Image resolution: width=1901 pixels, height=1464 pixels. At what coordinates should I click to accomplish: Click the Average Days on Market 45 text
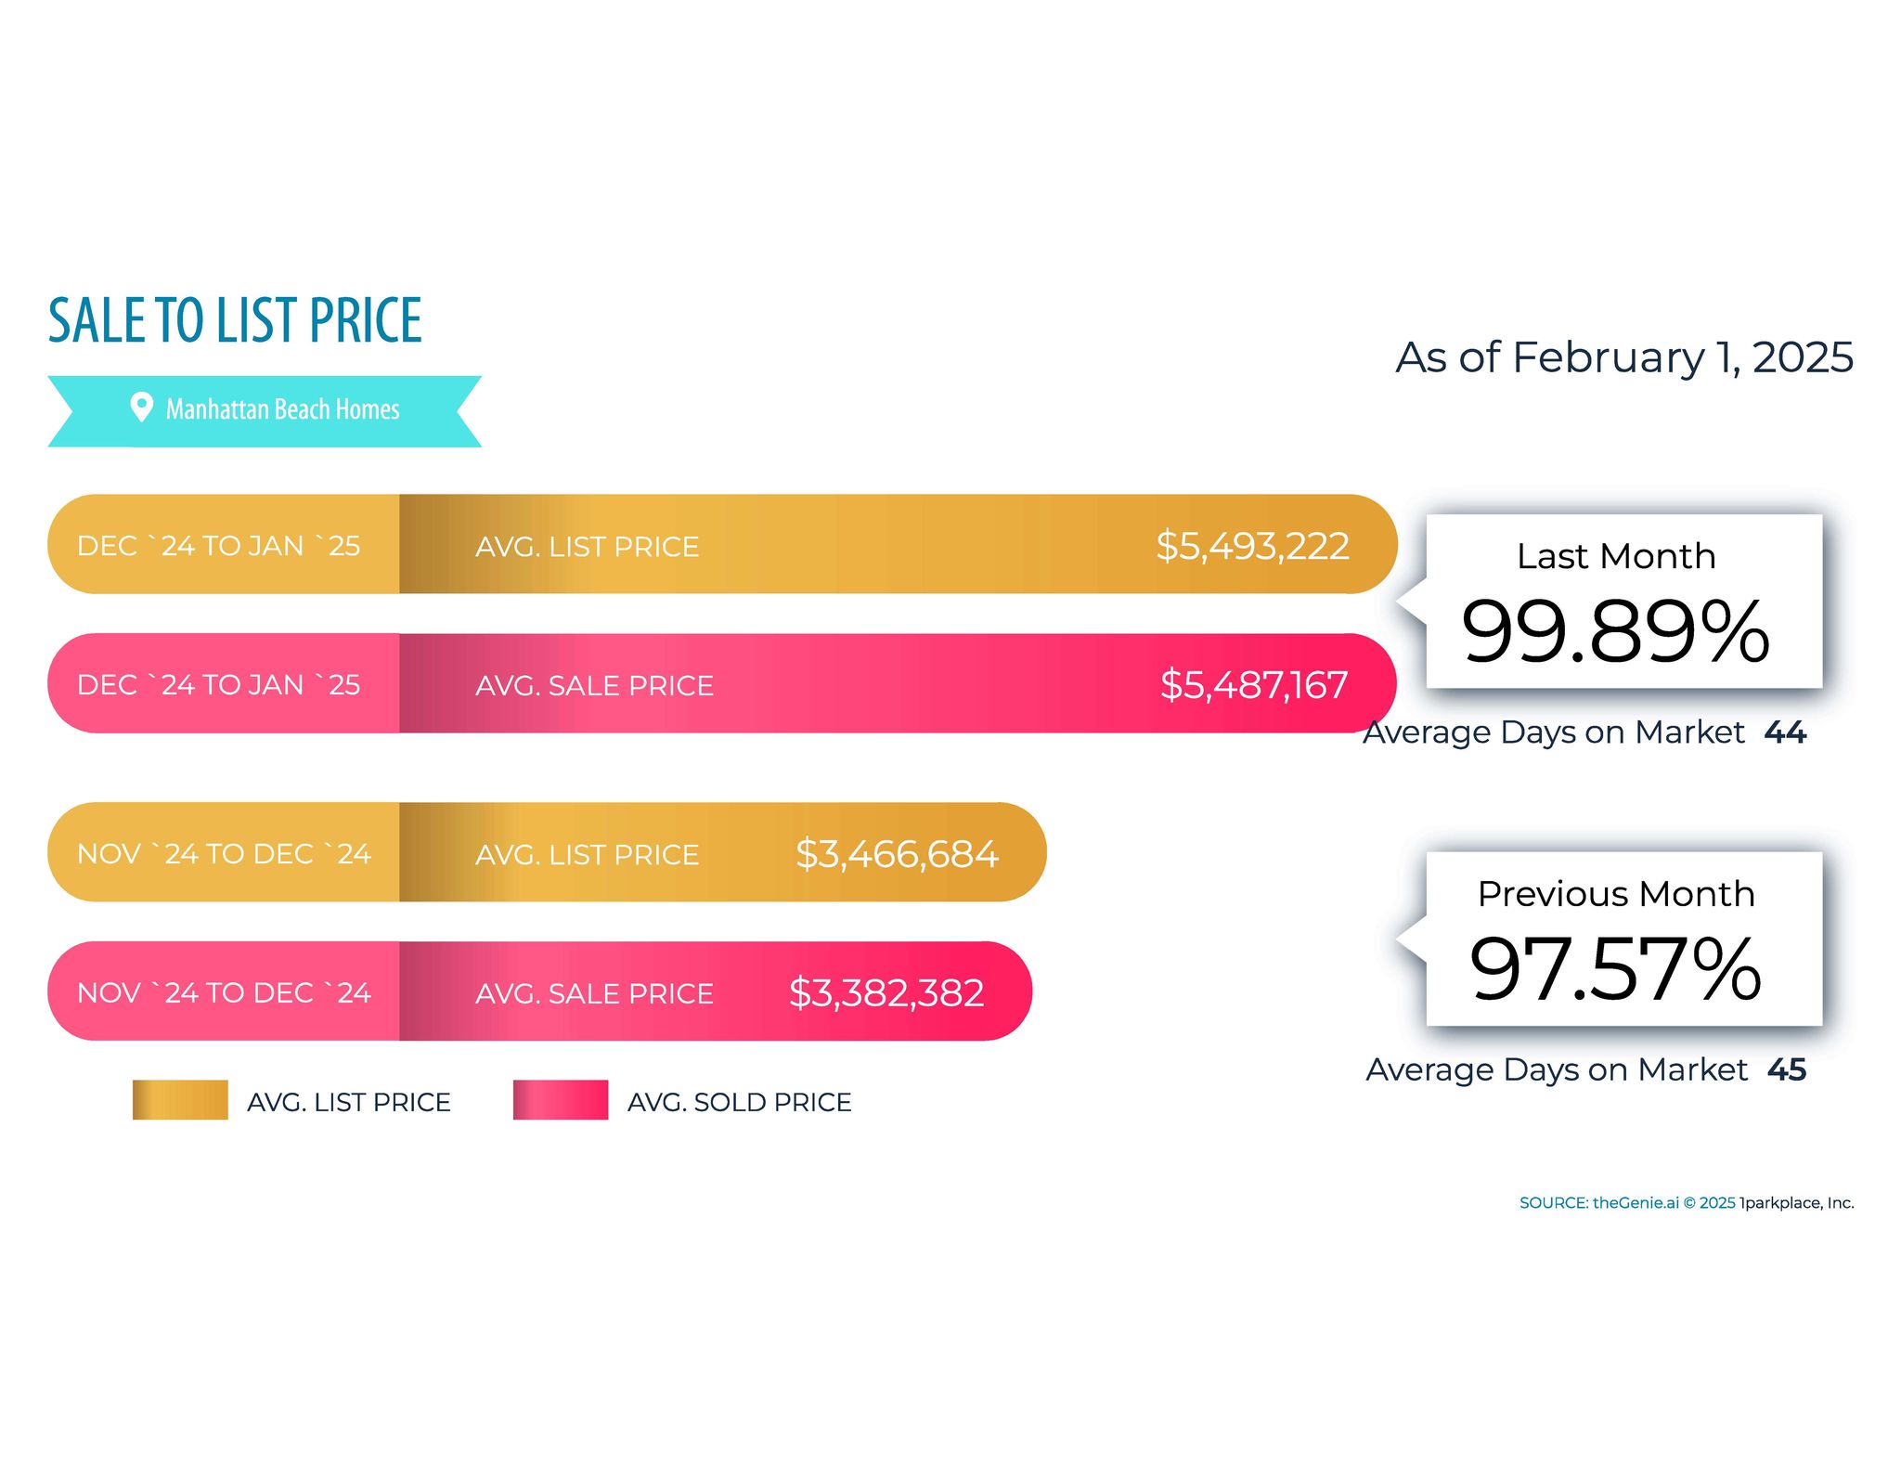[1585, 1070]
